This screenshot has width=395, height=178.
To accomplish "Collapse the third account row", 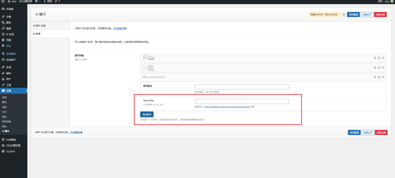I will click(x=144, y=77).
